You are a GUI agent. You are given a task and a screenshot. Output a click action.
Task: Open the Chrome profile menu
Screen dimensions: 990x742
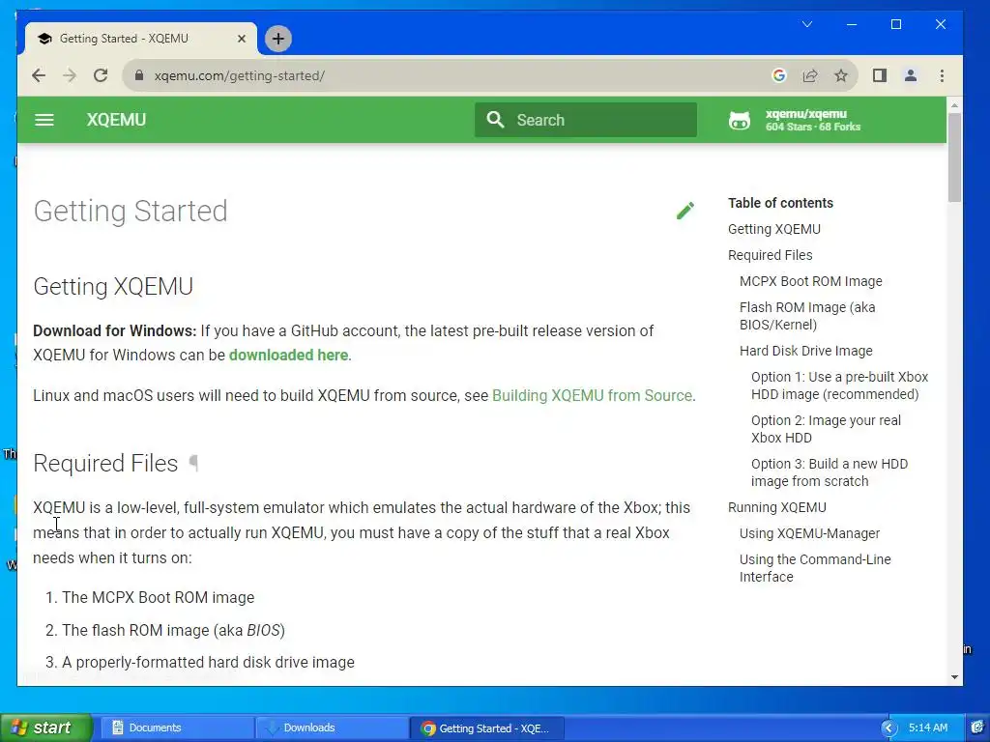(x=911, y=75)
